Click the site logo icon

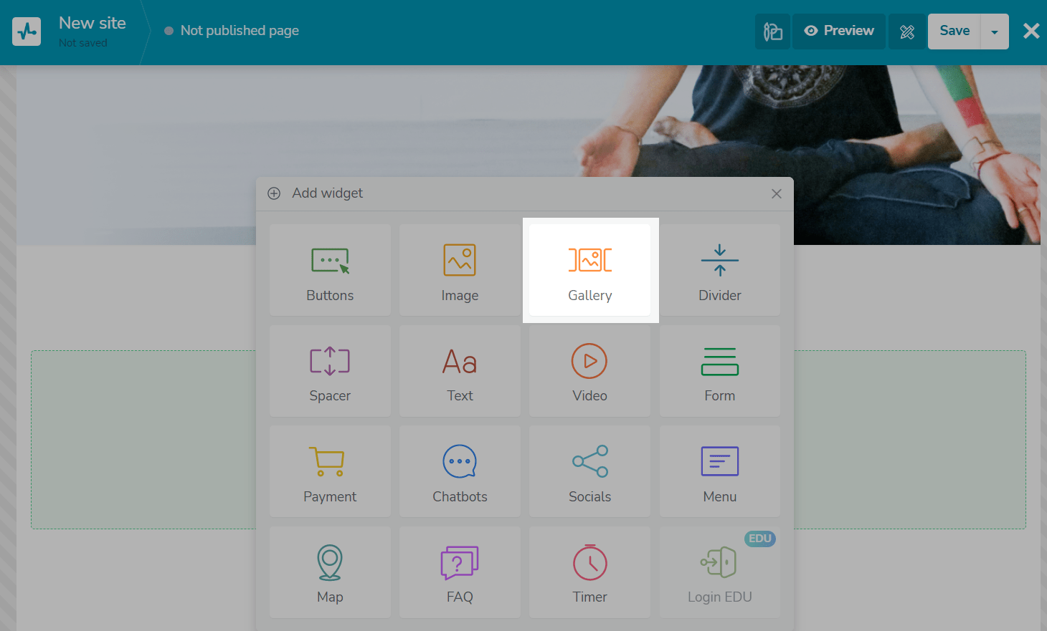click(x=27, y=32)
